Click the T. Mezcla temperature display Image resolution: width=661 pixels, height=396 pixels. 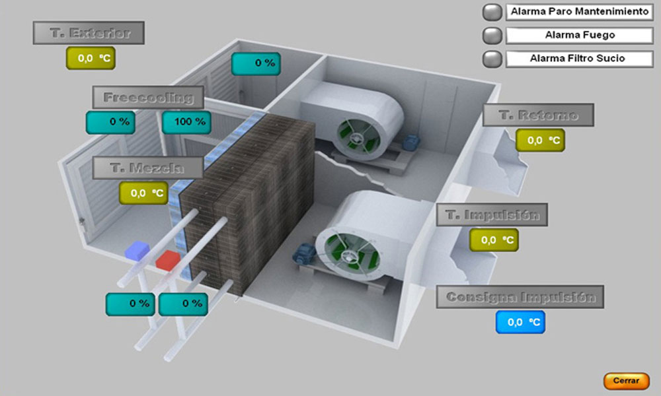[x=143, y=194]
